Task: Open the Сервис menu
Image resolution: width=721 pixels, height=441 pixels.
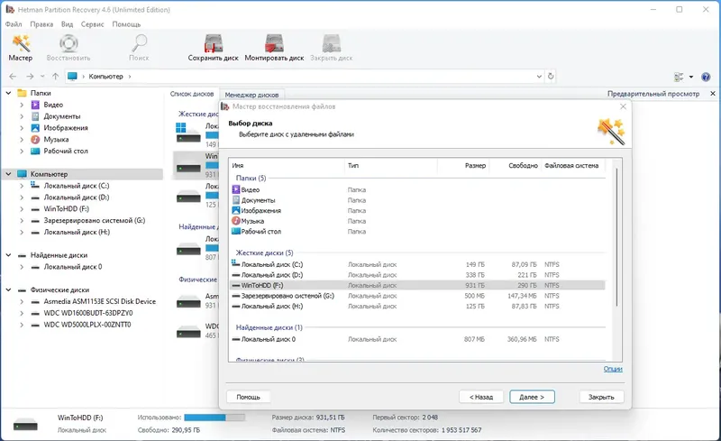Action: click(x=93, y=24)
